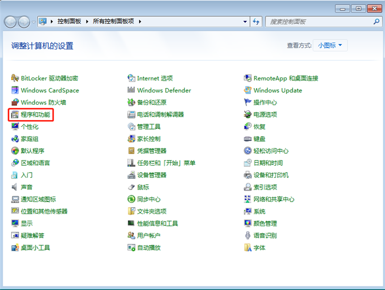385x290 pixels.
Task: Open the 网络和共享中心 icon
Action: pos(247,199)
